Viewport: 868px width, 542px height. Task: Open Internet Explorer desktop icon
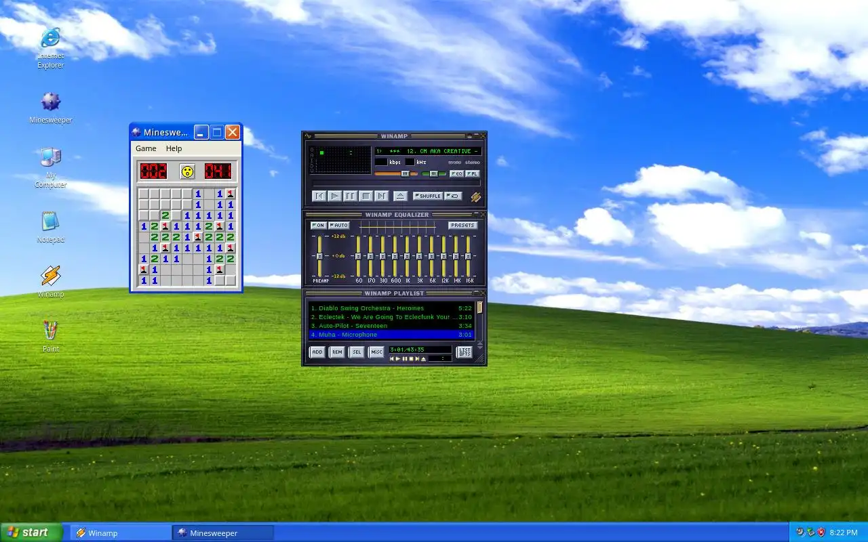pos(51,38)
